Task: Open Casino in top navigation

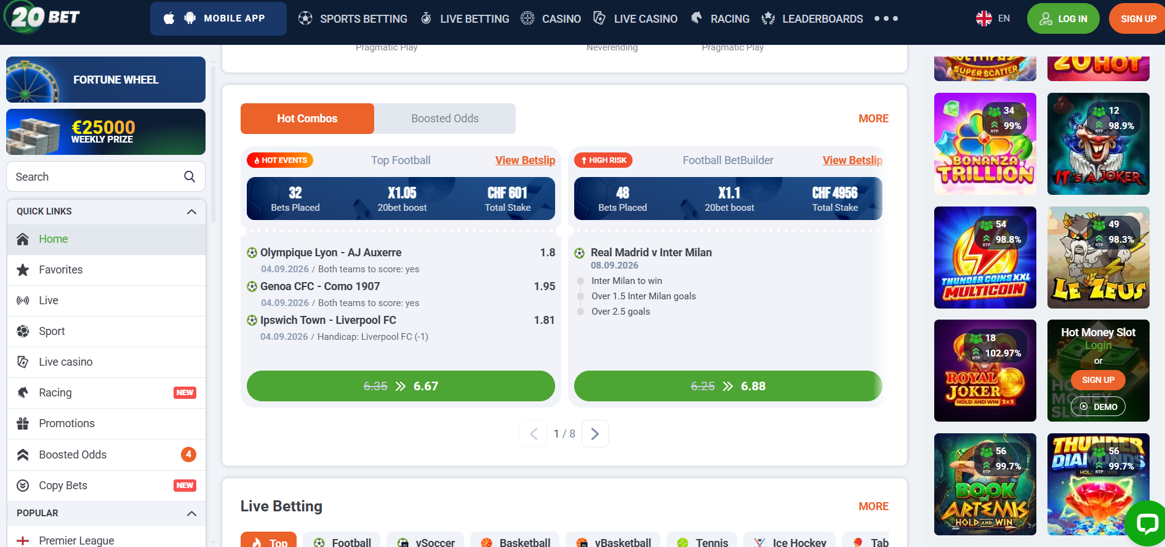Action: (x=551, y=18)
